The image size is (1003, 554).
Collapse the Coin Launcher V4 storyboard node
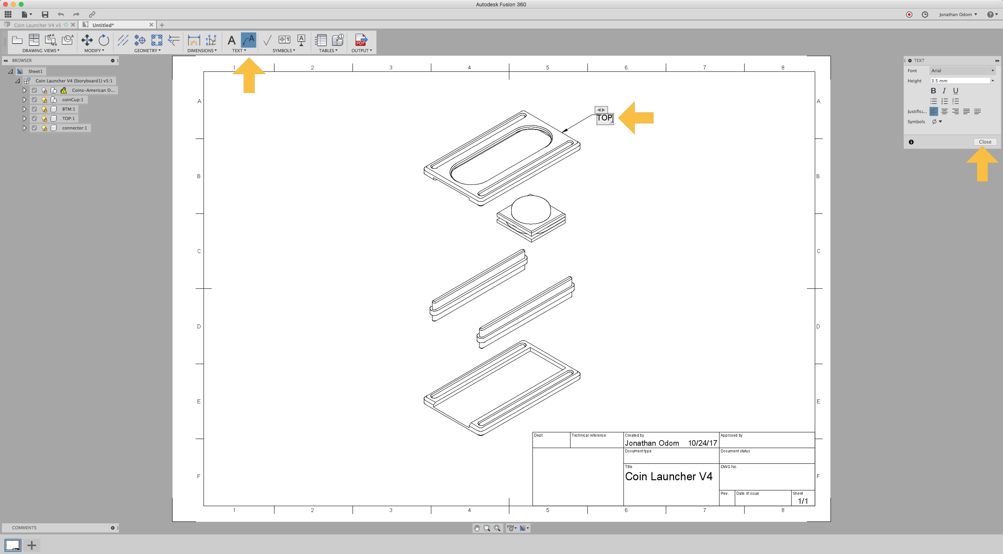tap(17, 80)
